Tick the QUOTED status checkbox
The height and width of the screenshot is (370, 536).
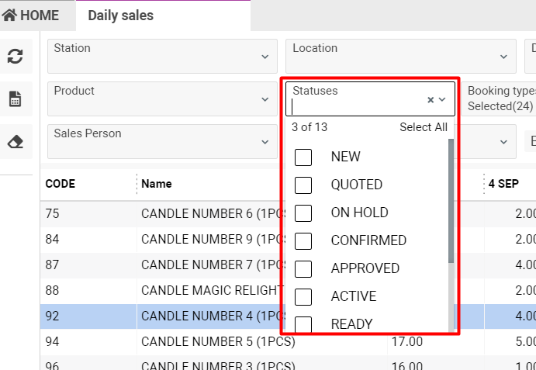pos(303,185)
